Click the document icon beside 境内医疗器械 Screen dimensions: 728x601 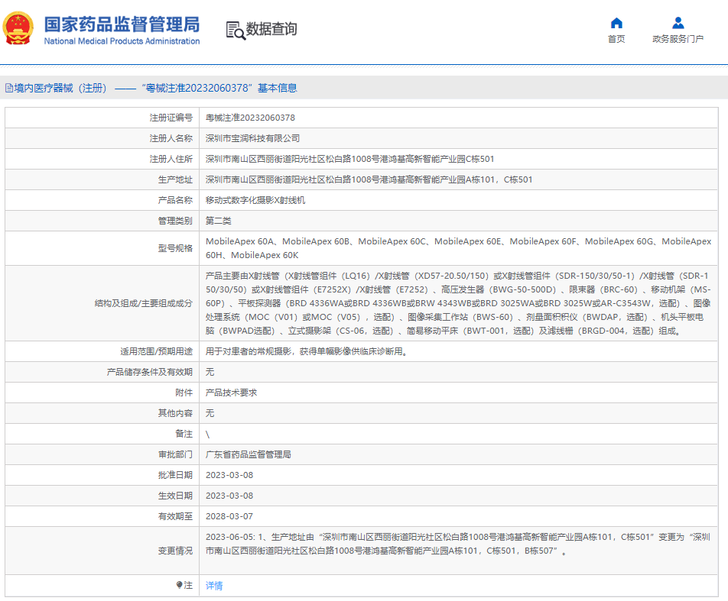[x=9, y=88]
